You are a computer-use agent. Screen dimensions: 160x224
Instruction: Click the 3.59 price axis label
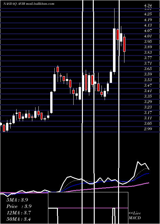148,74
